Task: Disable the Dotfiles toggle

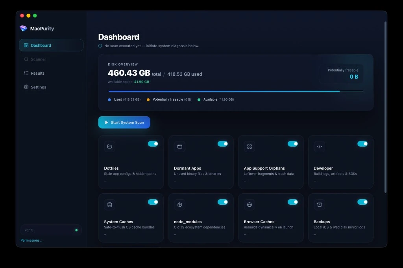Action: [x=153, y=144]
